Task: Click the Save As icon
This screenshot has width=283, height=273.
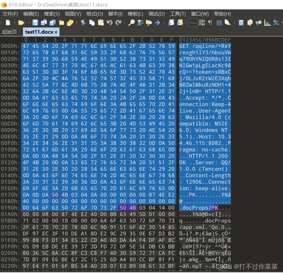Action: tap(44, 23)
